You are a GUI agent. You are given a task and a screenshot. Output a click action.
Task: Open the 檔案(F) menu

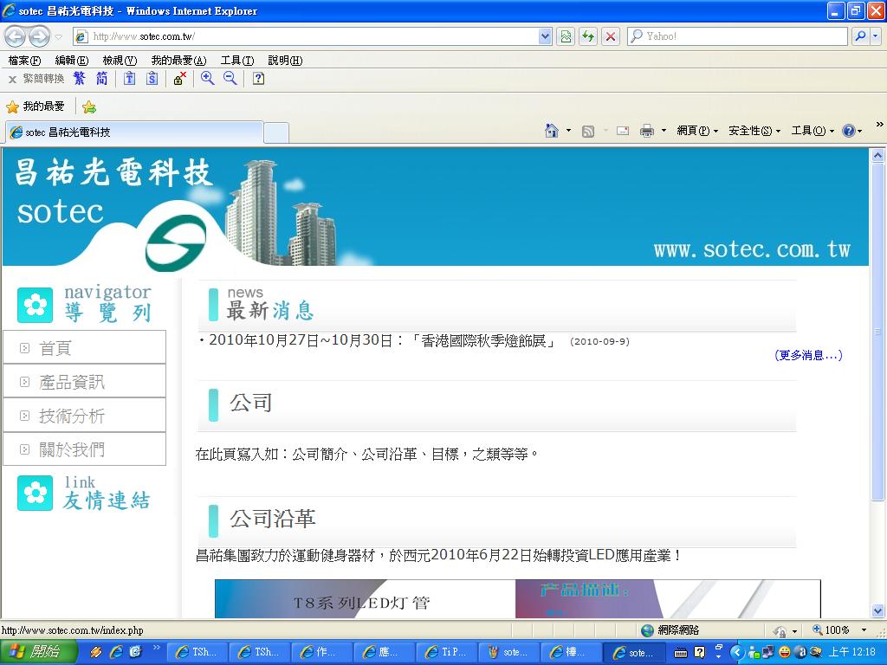(x=24, y=61)
